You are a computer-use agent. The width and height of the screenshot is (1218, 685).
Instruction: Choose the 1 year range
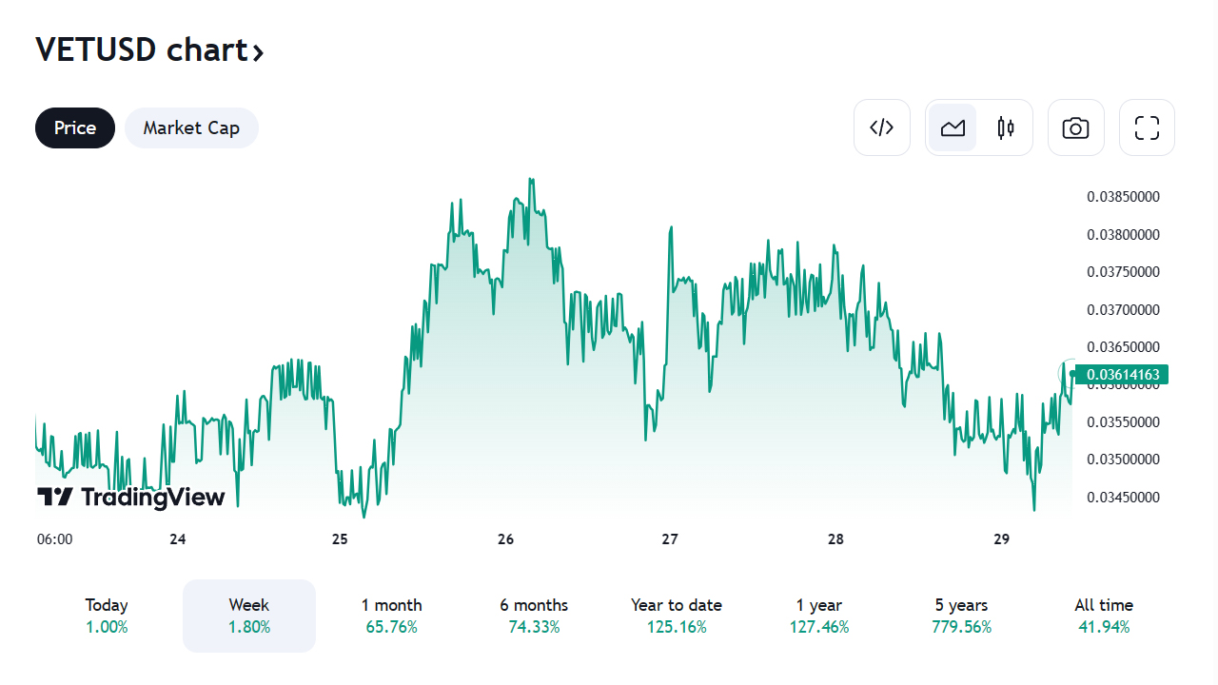tap(819, 616)
